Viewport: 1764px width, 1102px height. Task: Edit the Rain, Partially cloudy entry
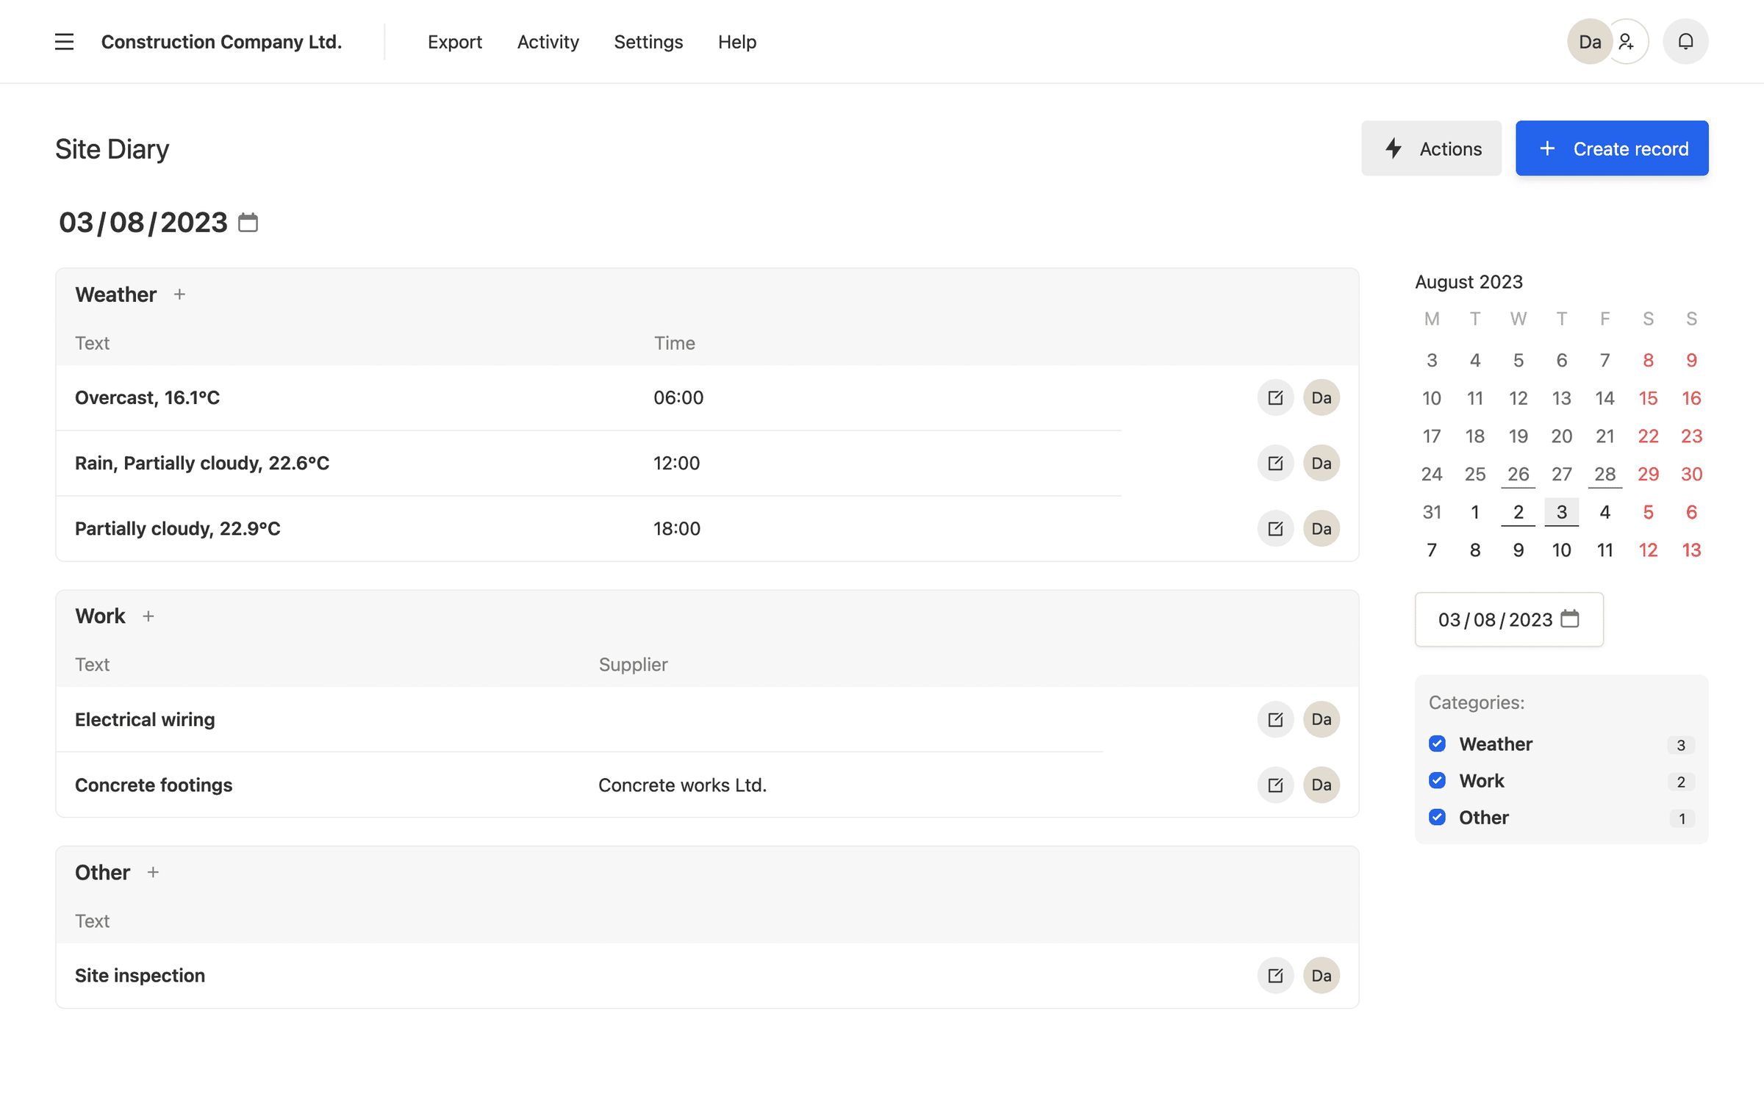coord(1275,463)
